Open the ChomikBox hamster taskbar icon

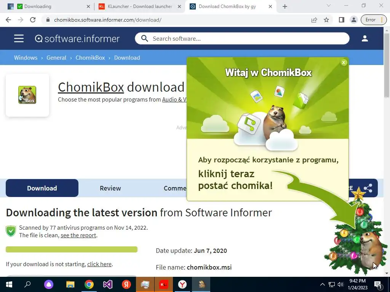(201, 284)
